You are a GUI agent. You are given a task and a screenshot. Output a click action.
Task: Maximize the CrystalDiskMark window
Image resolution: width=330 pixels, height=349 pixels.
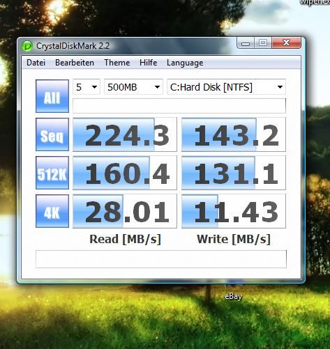[x=263, y=43]
